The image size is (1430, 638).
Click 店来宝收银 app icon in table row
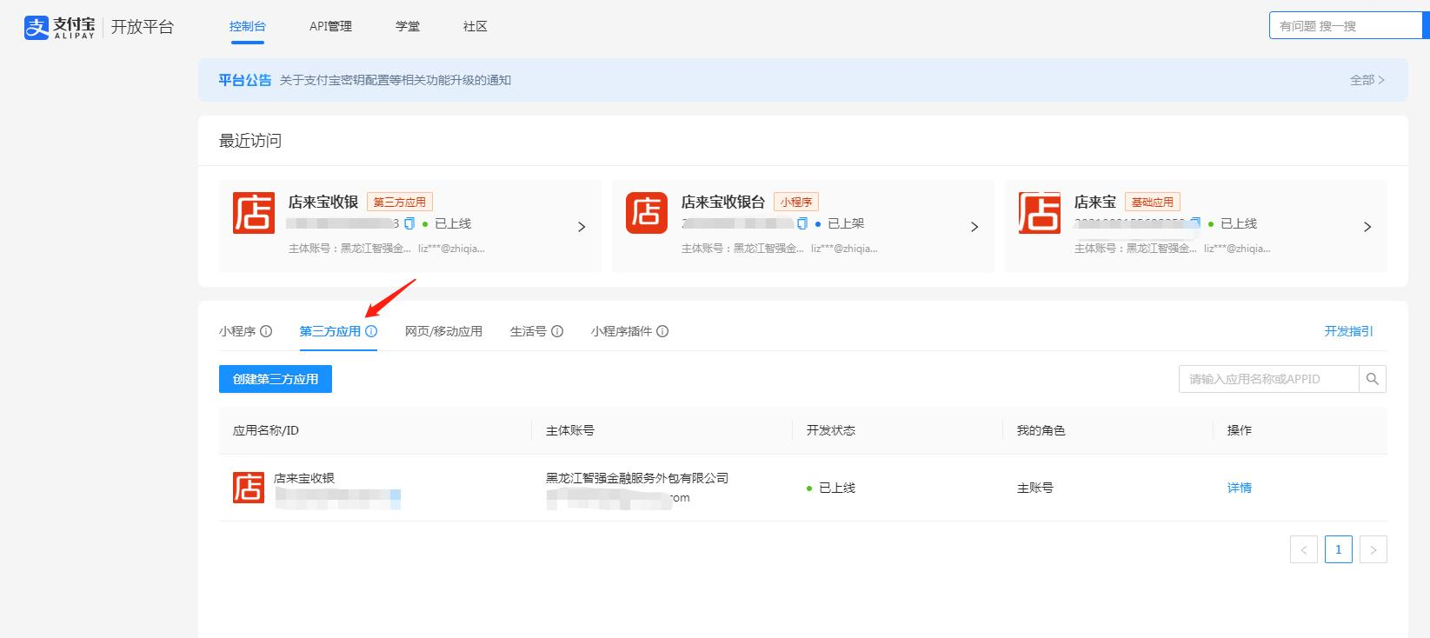point(248,488)
